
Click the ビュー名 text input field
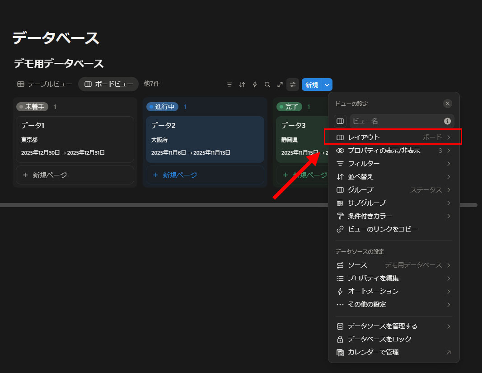tap(396, 121)
